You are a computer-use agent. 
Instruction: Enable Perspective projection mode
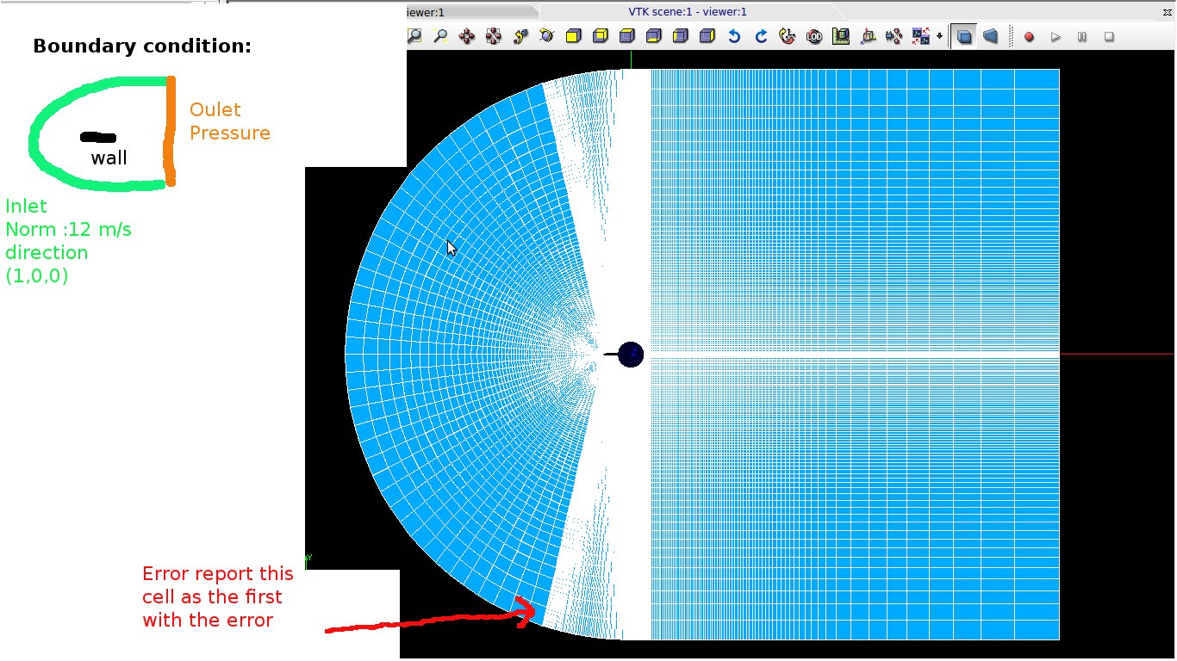pyautogui.click(x=991, y=36)
